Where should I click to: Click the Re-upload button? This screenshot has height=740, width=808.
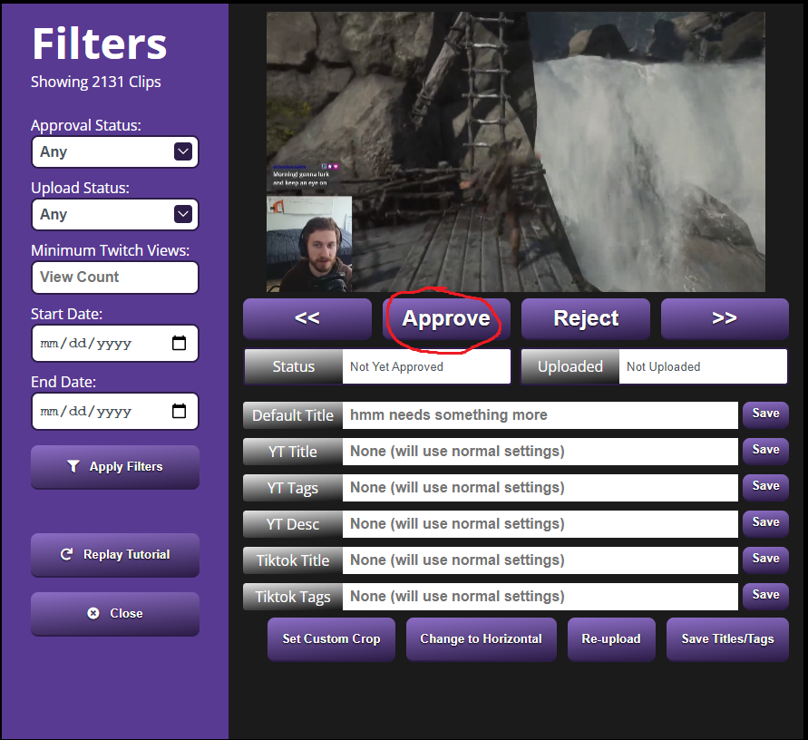[x=611, y=639]
